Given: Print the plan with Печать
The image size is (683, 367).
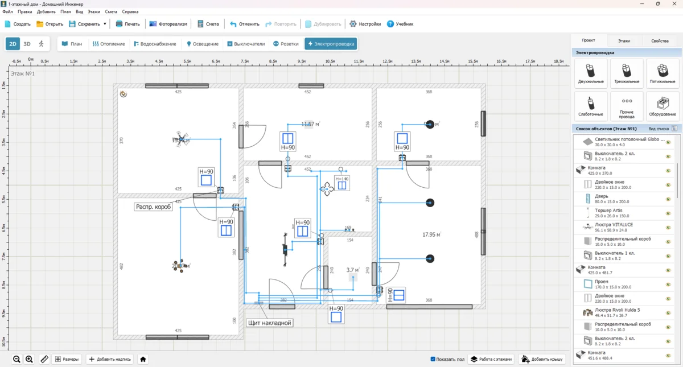Looking at the screenshot, I should 127,24.
